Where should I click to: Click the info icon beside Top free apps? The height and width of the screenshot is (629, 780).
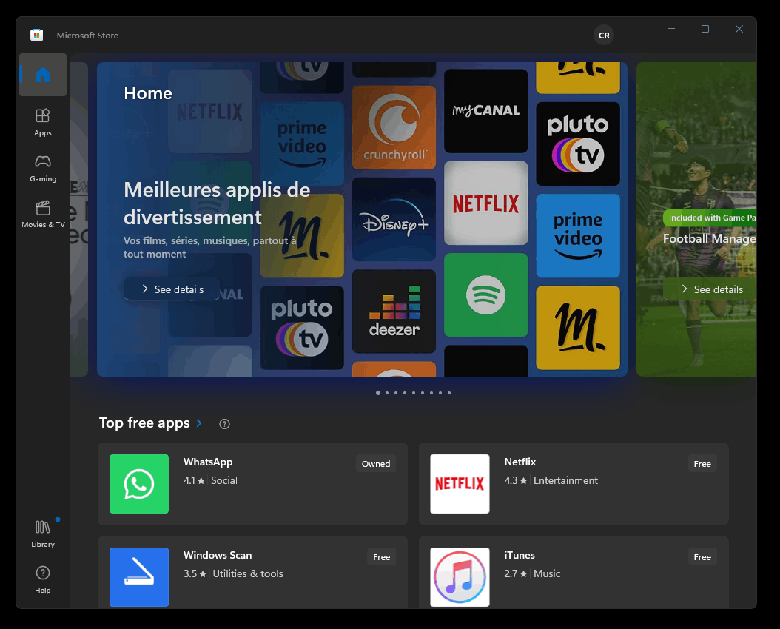coord(224,423)
